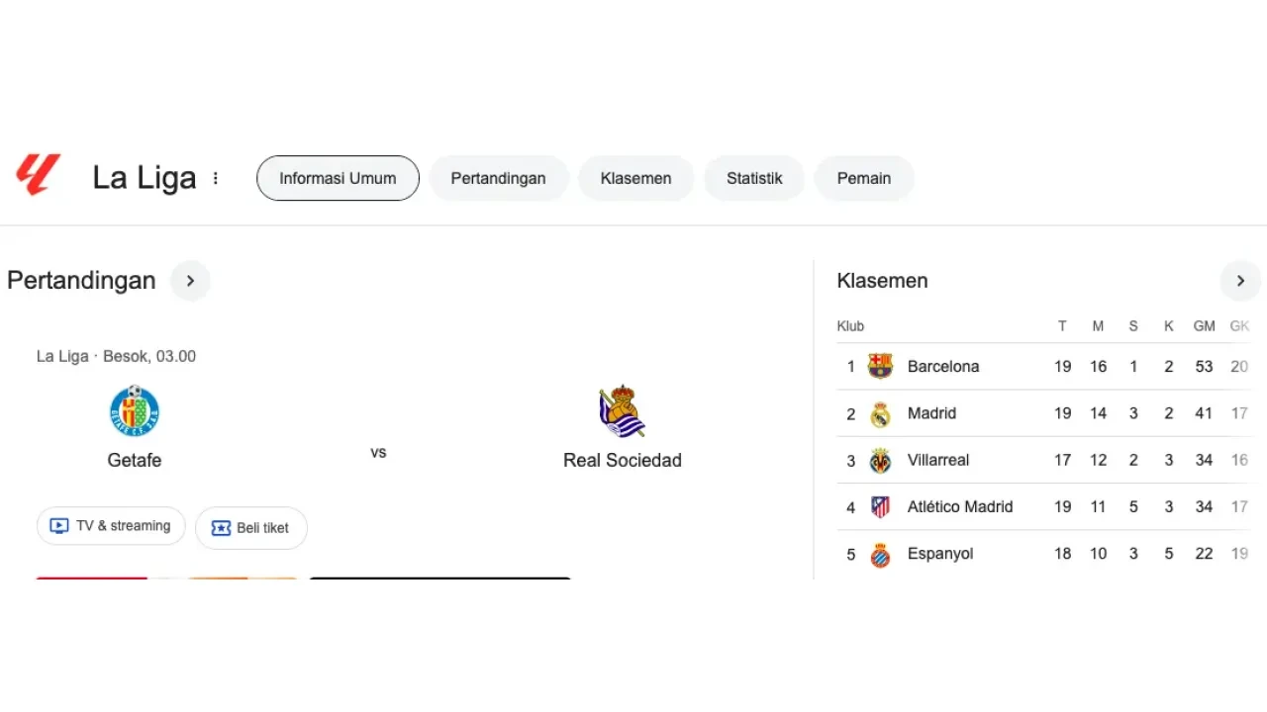
Task: Click the Espanyol crest in standings
Action: [x=880, y=555]
